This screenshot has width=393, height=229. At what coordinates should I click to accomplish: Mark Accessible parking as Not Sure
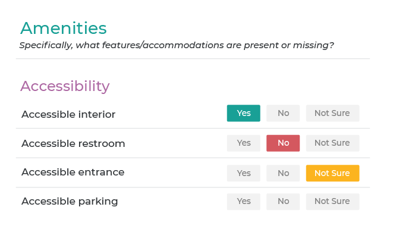[332, 202]
